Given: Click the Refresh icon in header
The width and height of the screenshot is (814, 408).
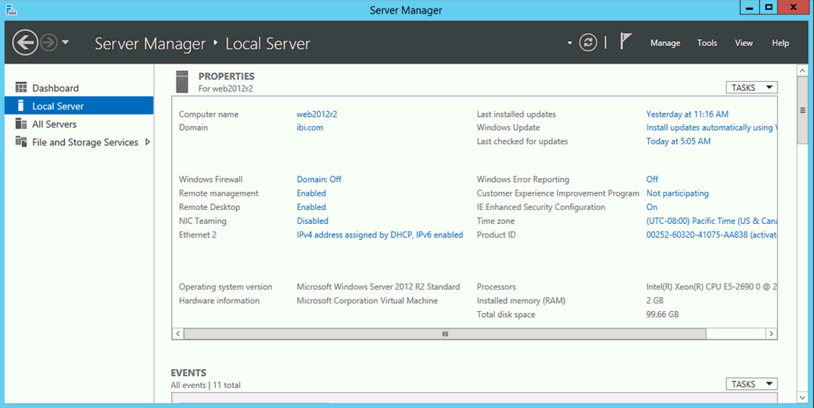Looking at the screenshot, I should (x=588, y=43).
